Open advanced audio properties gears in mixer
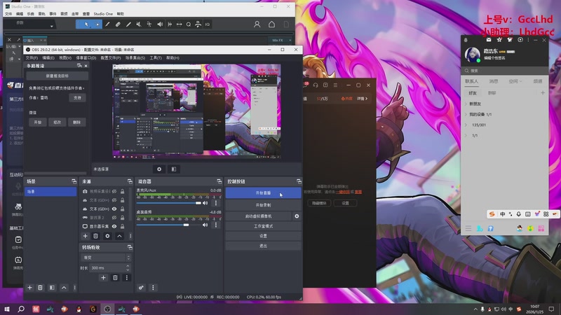This screenshot has height=315, width=561. [142, 288]
